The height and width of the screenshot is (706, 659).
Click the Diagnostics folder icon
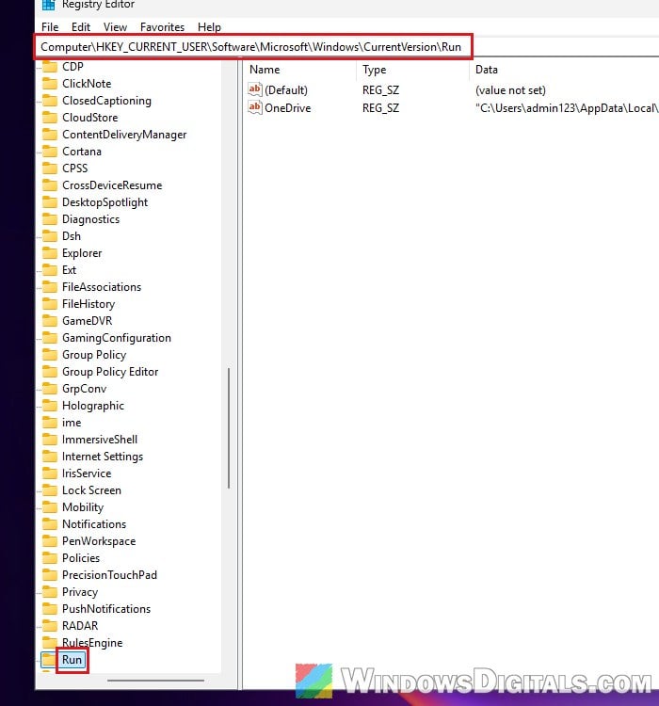coord(50,219)
